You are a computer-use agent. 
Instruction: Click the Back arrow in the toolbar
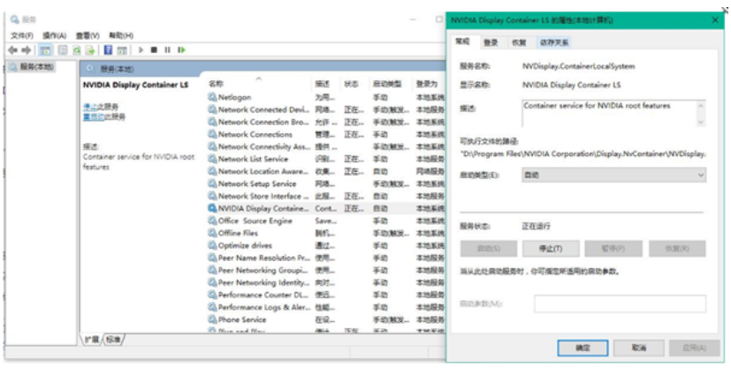click(12, 50)
